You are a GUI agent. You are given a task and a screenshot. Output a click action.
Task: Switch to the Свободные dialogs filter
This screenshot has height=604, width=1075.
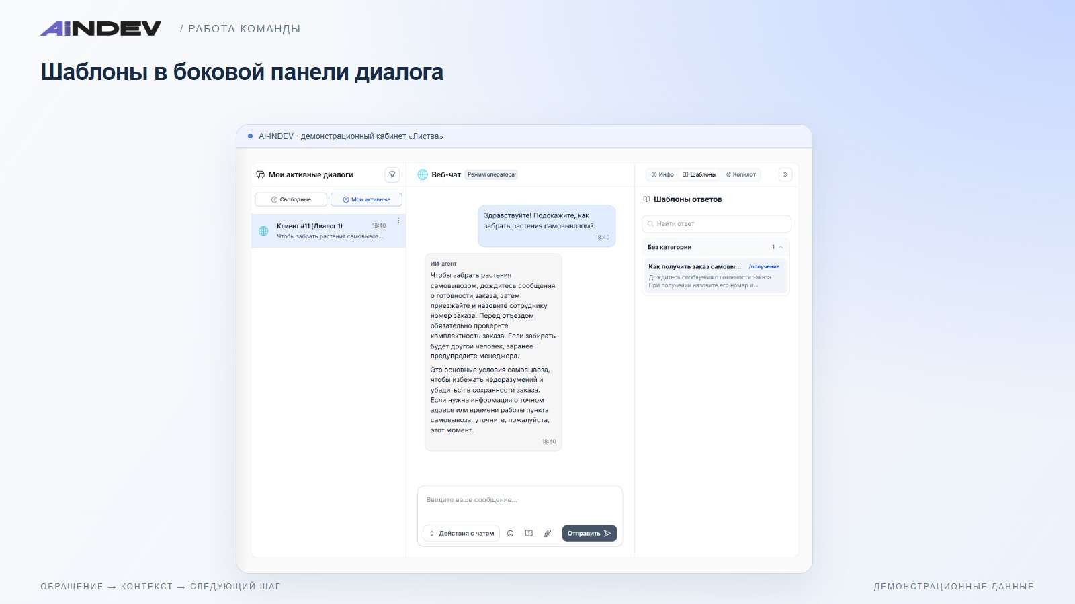tap(291, 199)
